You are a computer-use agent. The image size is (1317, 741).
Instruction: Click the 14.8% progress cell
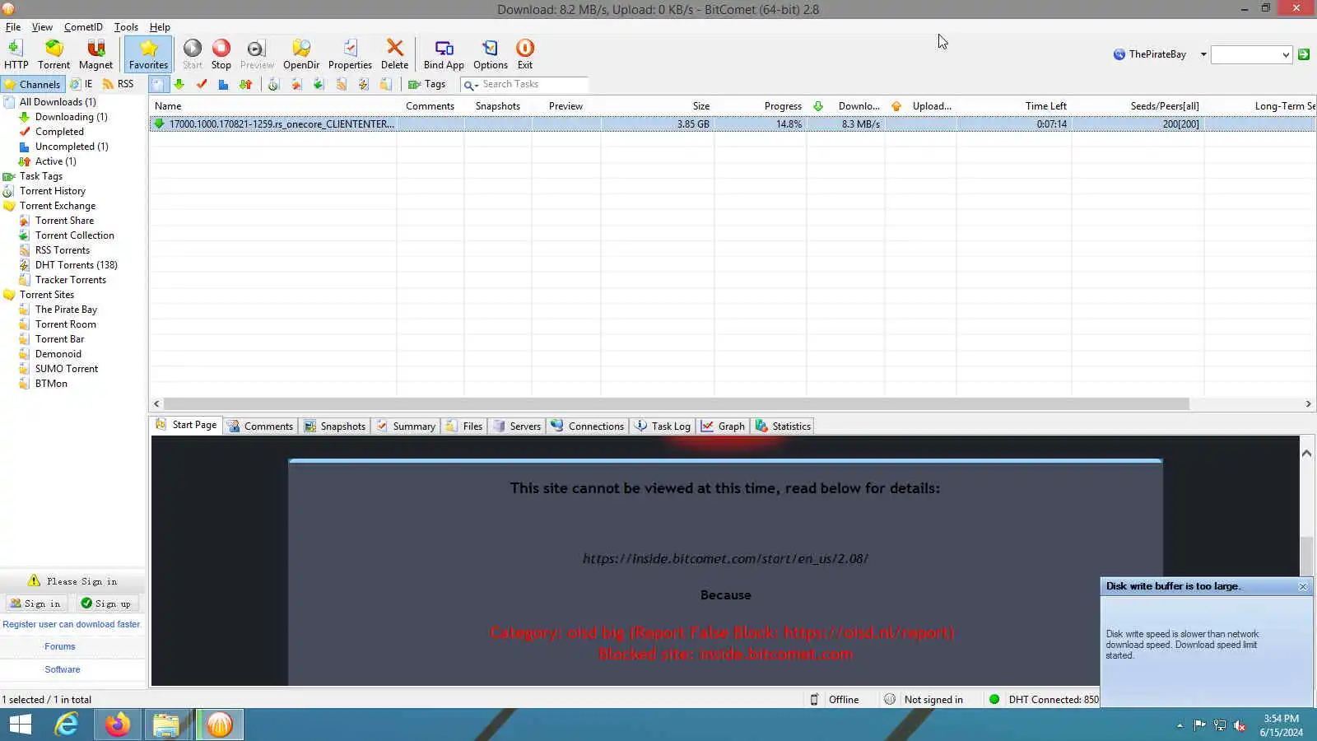click(760, 124)
